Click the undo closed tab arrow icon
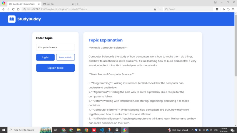 (x=228, y=9)
